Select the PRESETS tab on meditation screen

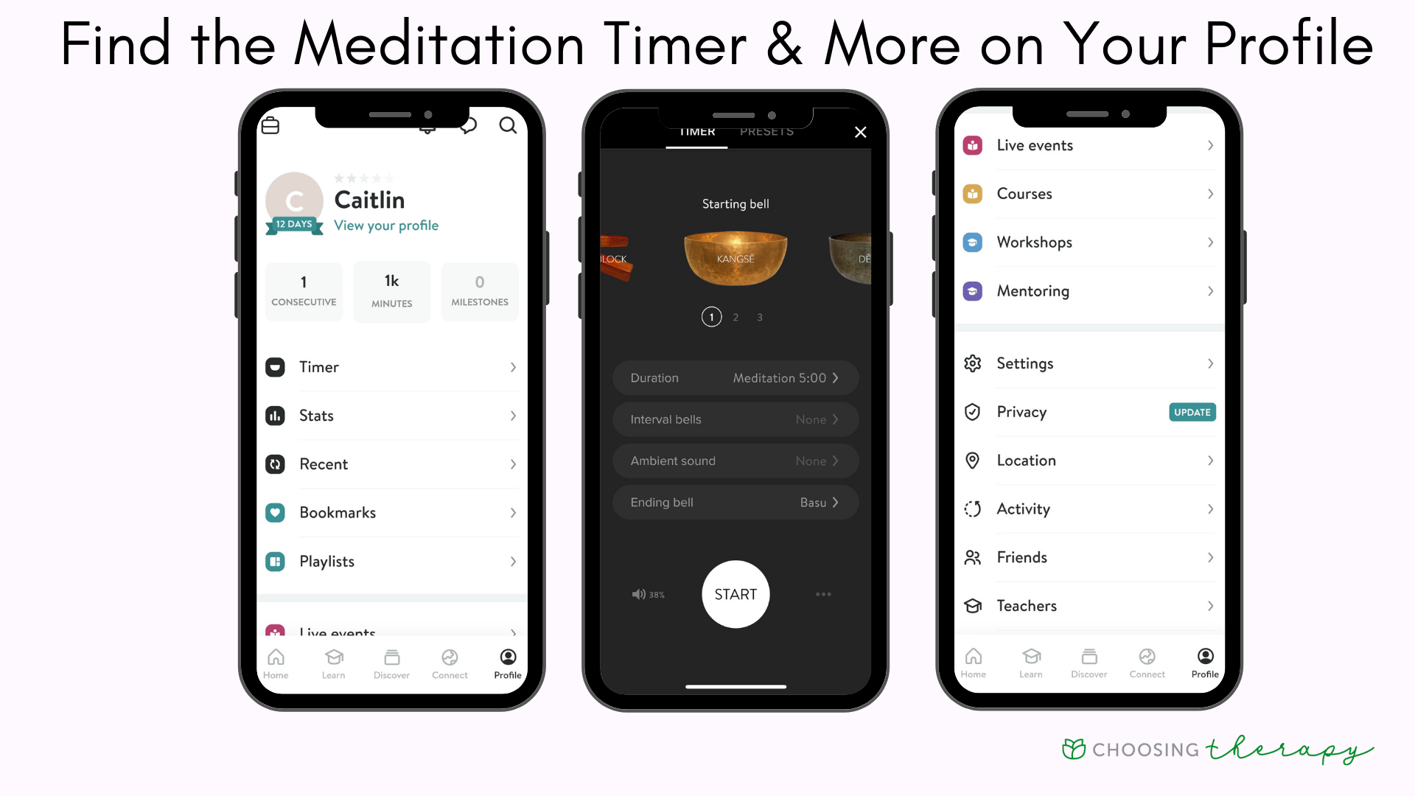(x=766, y=131)
